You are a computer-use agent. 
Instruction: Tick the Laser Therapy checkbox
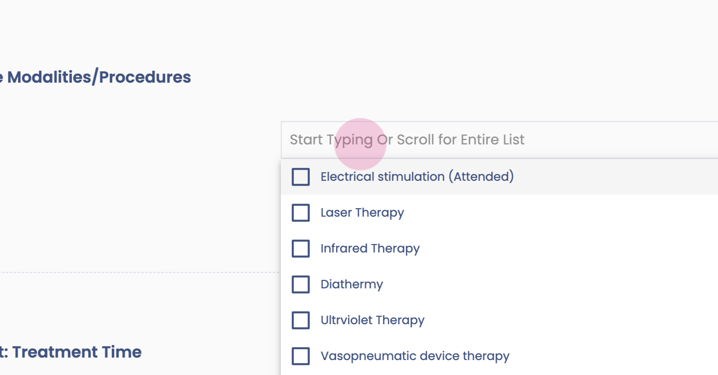point(301,213)
